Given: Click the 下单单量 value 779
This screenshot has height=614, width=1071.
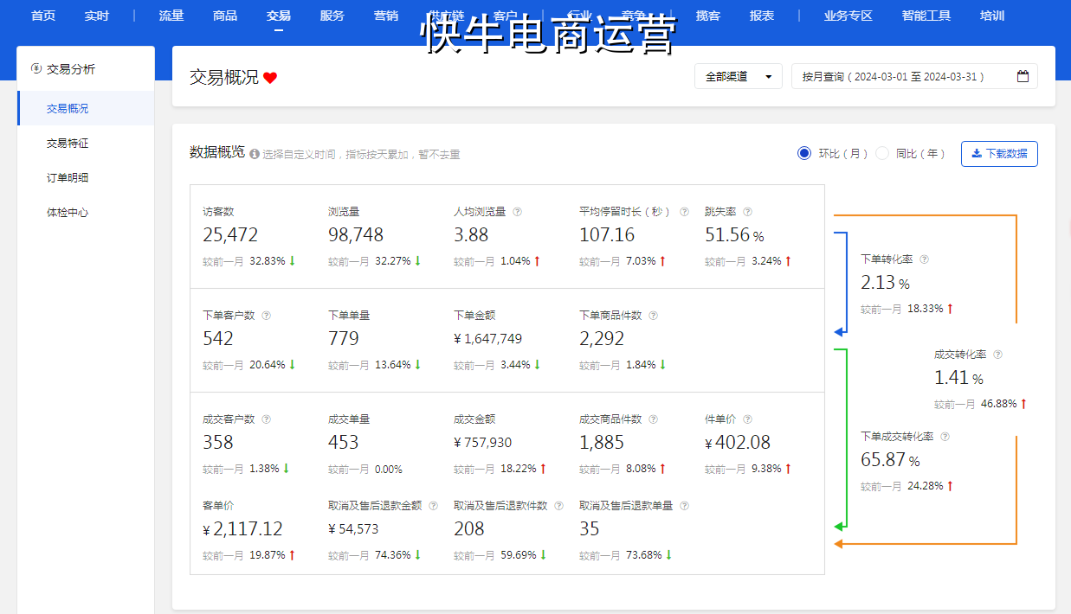Looking at the screenshot, I should [x=344, y=339].
